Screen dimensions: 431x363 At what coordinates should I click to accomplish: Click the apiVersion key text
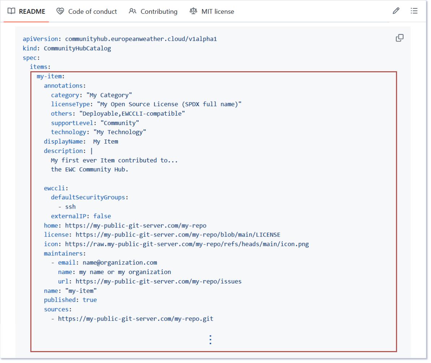(40, 39)
